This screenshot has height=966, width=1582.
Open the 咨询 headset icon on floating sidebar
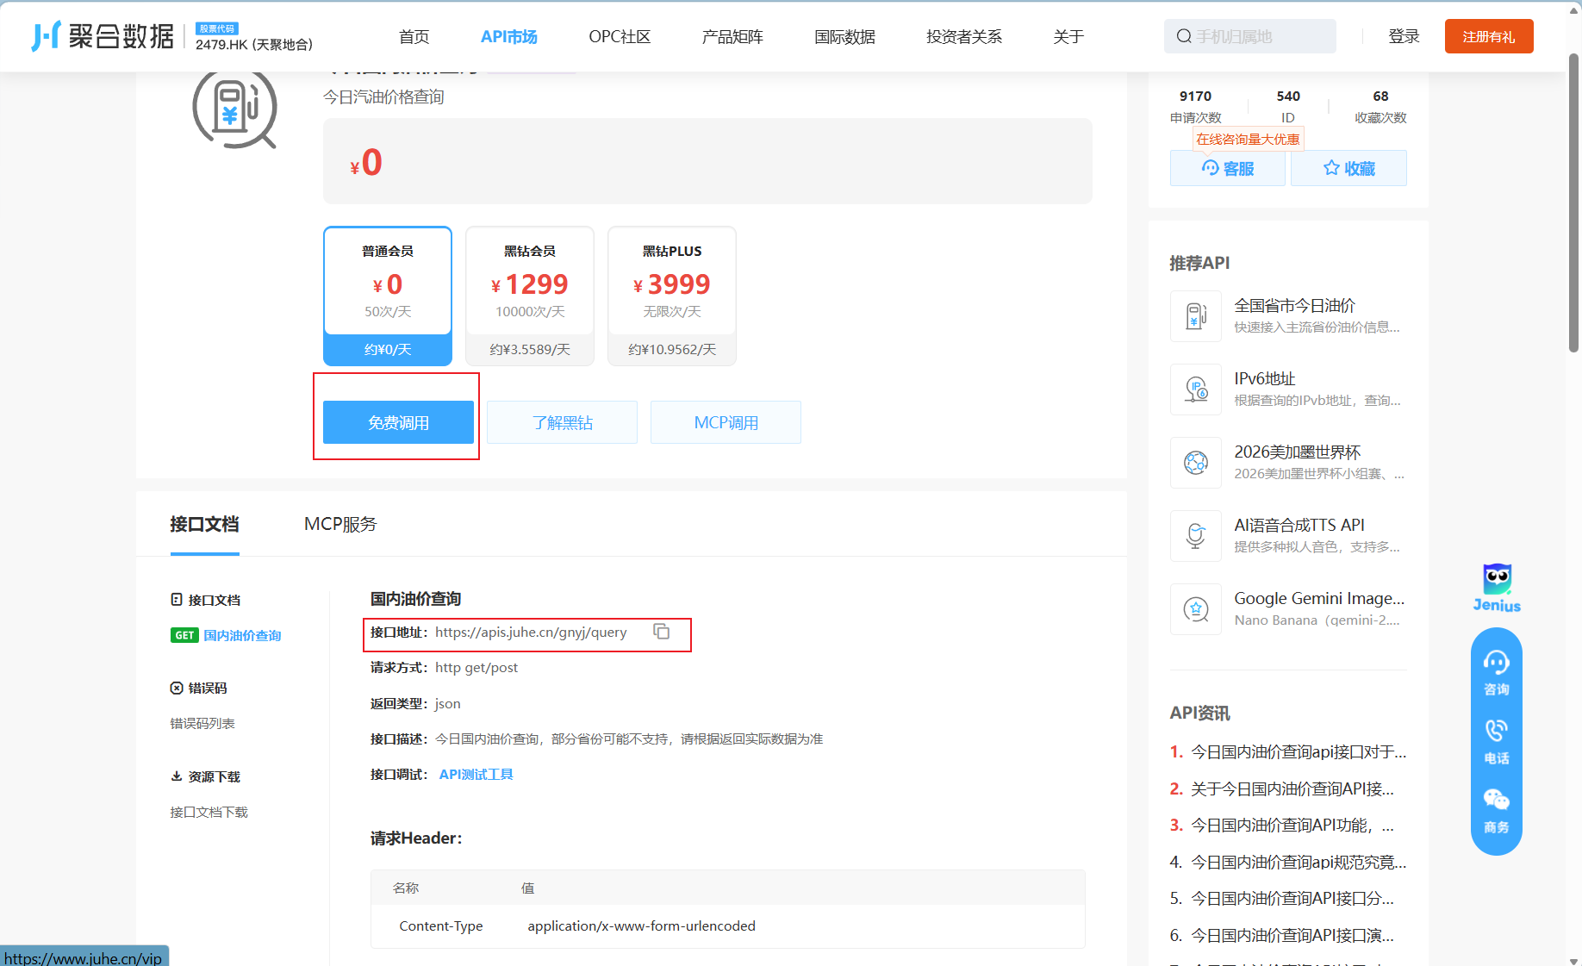tap(1497, 664)
